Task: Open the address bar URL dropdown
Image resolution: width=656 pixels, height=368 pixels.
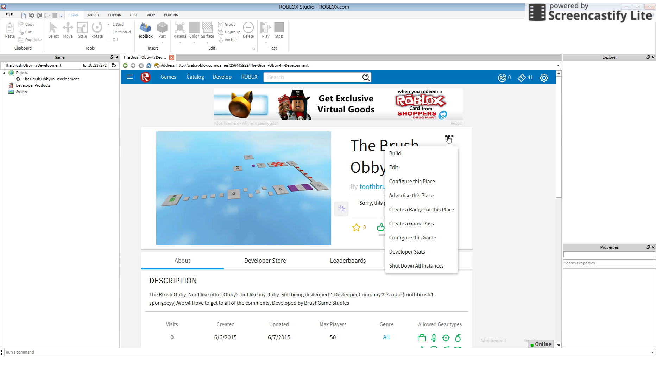Action: coord(558,66)
